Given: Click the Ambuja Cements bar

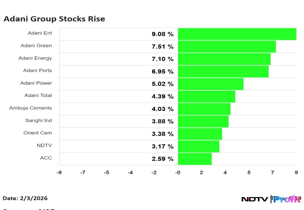Looking at the screenshot, I should 204,109.
